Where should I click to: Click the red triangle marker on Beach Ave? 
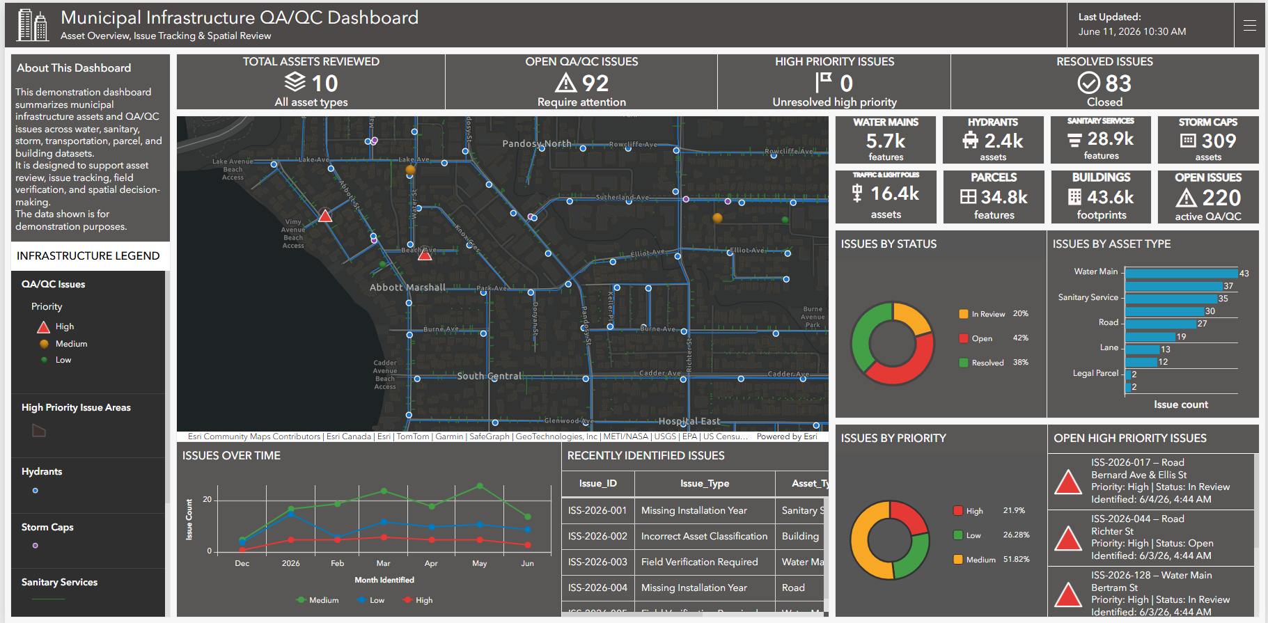tap(425, 254)
